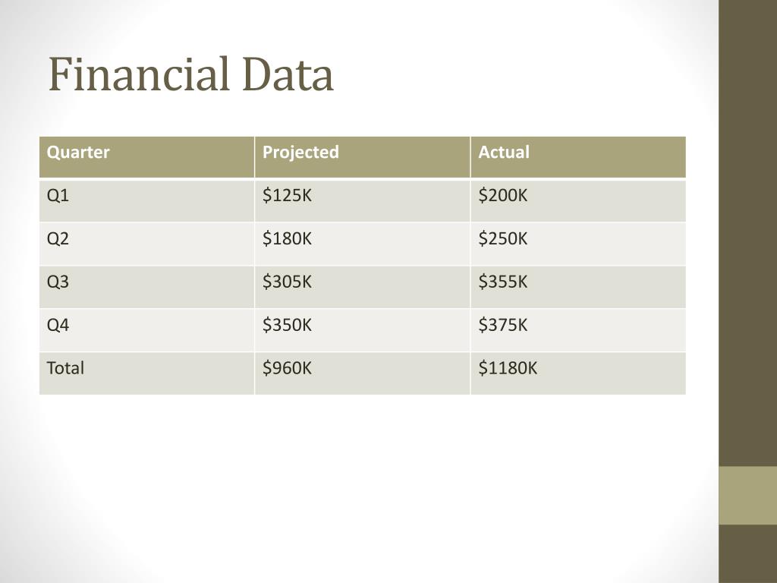The height and width of the screenshot is (583, 777).
Task: Select the Total row label cell
Action: (x=146, y=373)
